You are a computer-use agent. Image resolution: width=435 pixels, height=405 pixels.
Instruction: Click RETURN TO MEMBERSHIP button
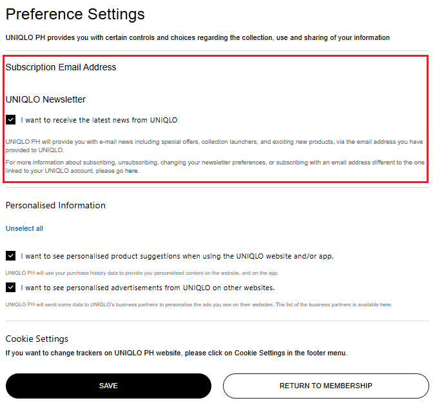[326, 386]
